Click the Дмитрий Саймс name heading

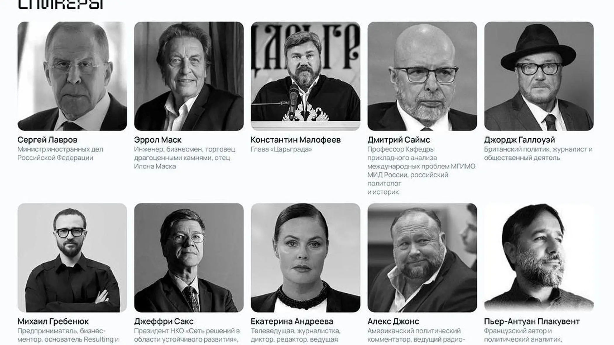pyautogui.click(x=399, y=140)
